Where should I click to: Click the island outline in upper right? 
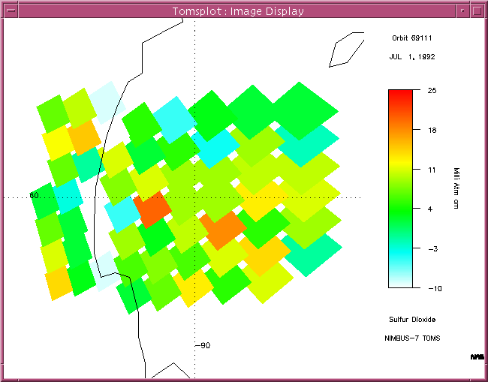(x=347, y=50)
